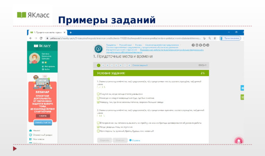Click the blue side widget on right edge
Screen dimensions: 265x156
click(242, 88)
